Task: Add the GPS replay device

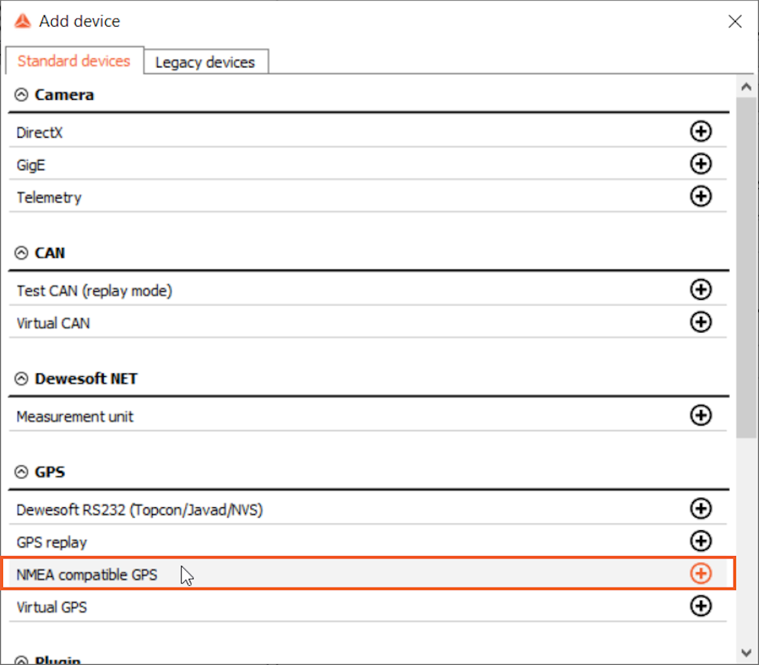Action: pyautogui.click(x=700, y=541)
